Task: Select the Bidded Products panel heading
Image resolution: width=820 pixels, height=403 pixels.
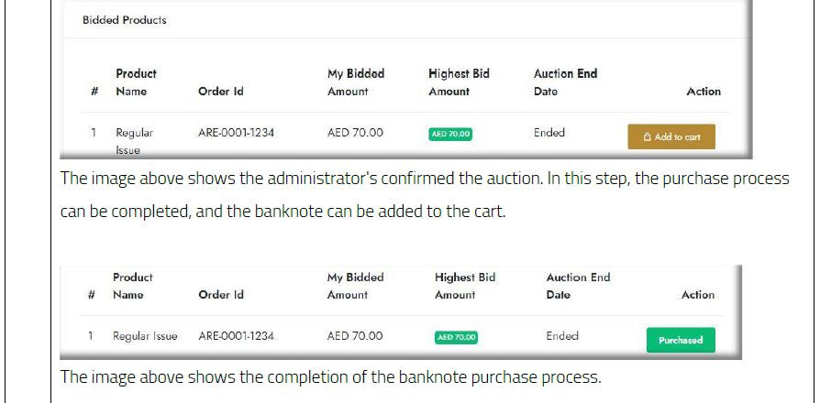Action: [x=124, y=19]
